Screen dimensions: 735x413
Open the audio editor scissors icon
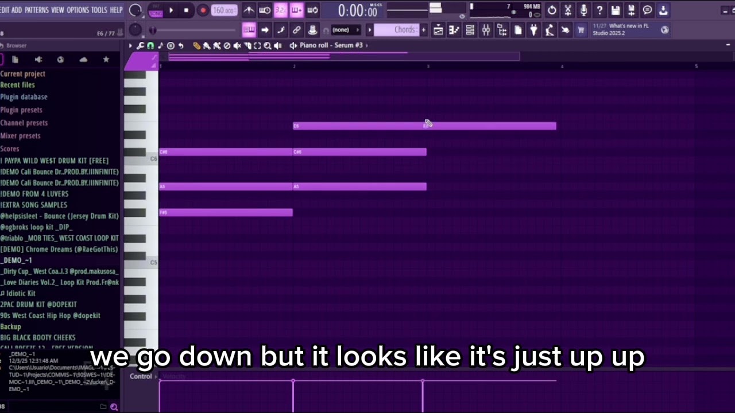(568, 10)
